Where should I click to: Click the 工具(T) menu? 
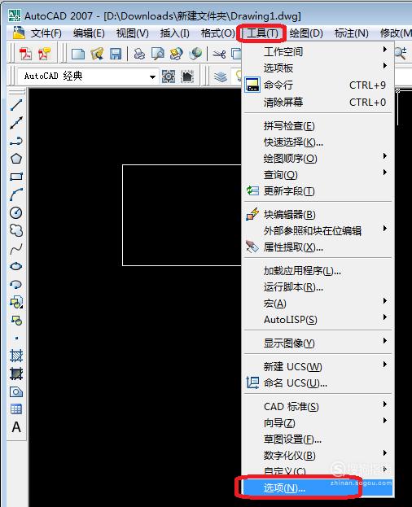pyautogui.click(x=262, y=33)
